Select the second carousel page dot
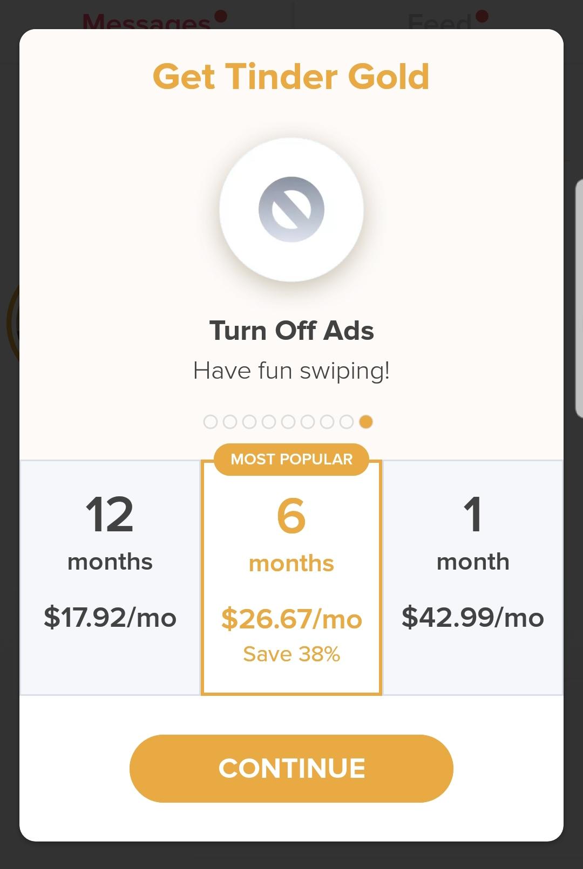 (x=230, y=422)
